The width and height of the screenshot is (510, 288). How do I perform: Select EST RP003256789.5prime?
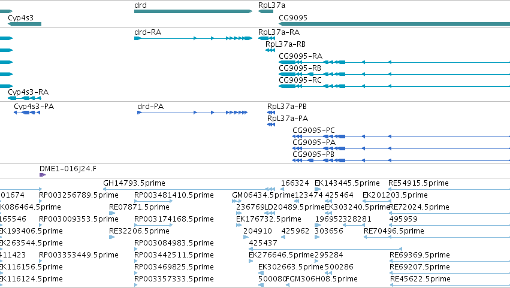[41, 201]
